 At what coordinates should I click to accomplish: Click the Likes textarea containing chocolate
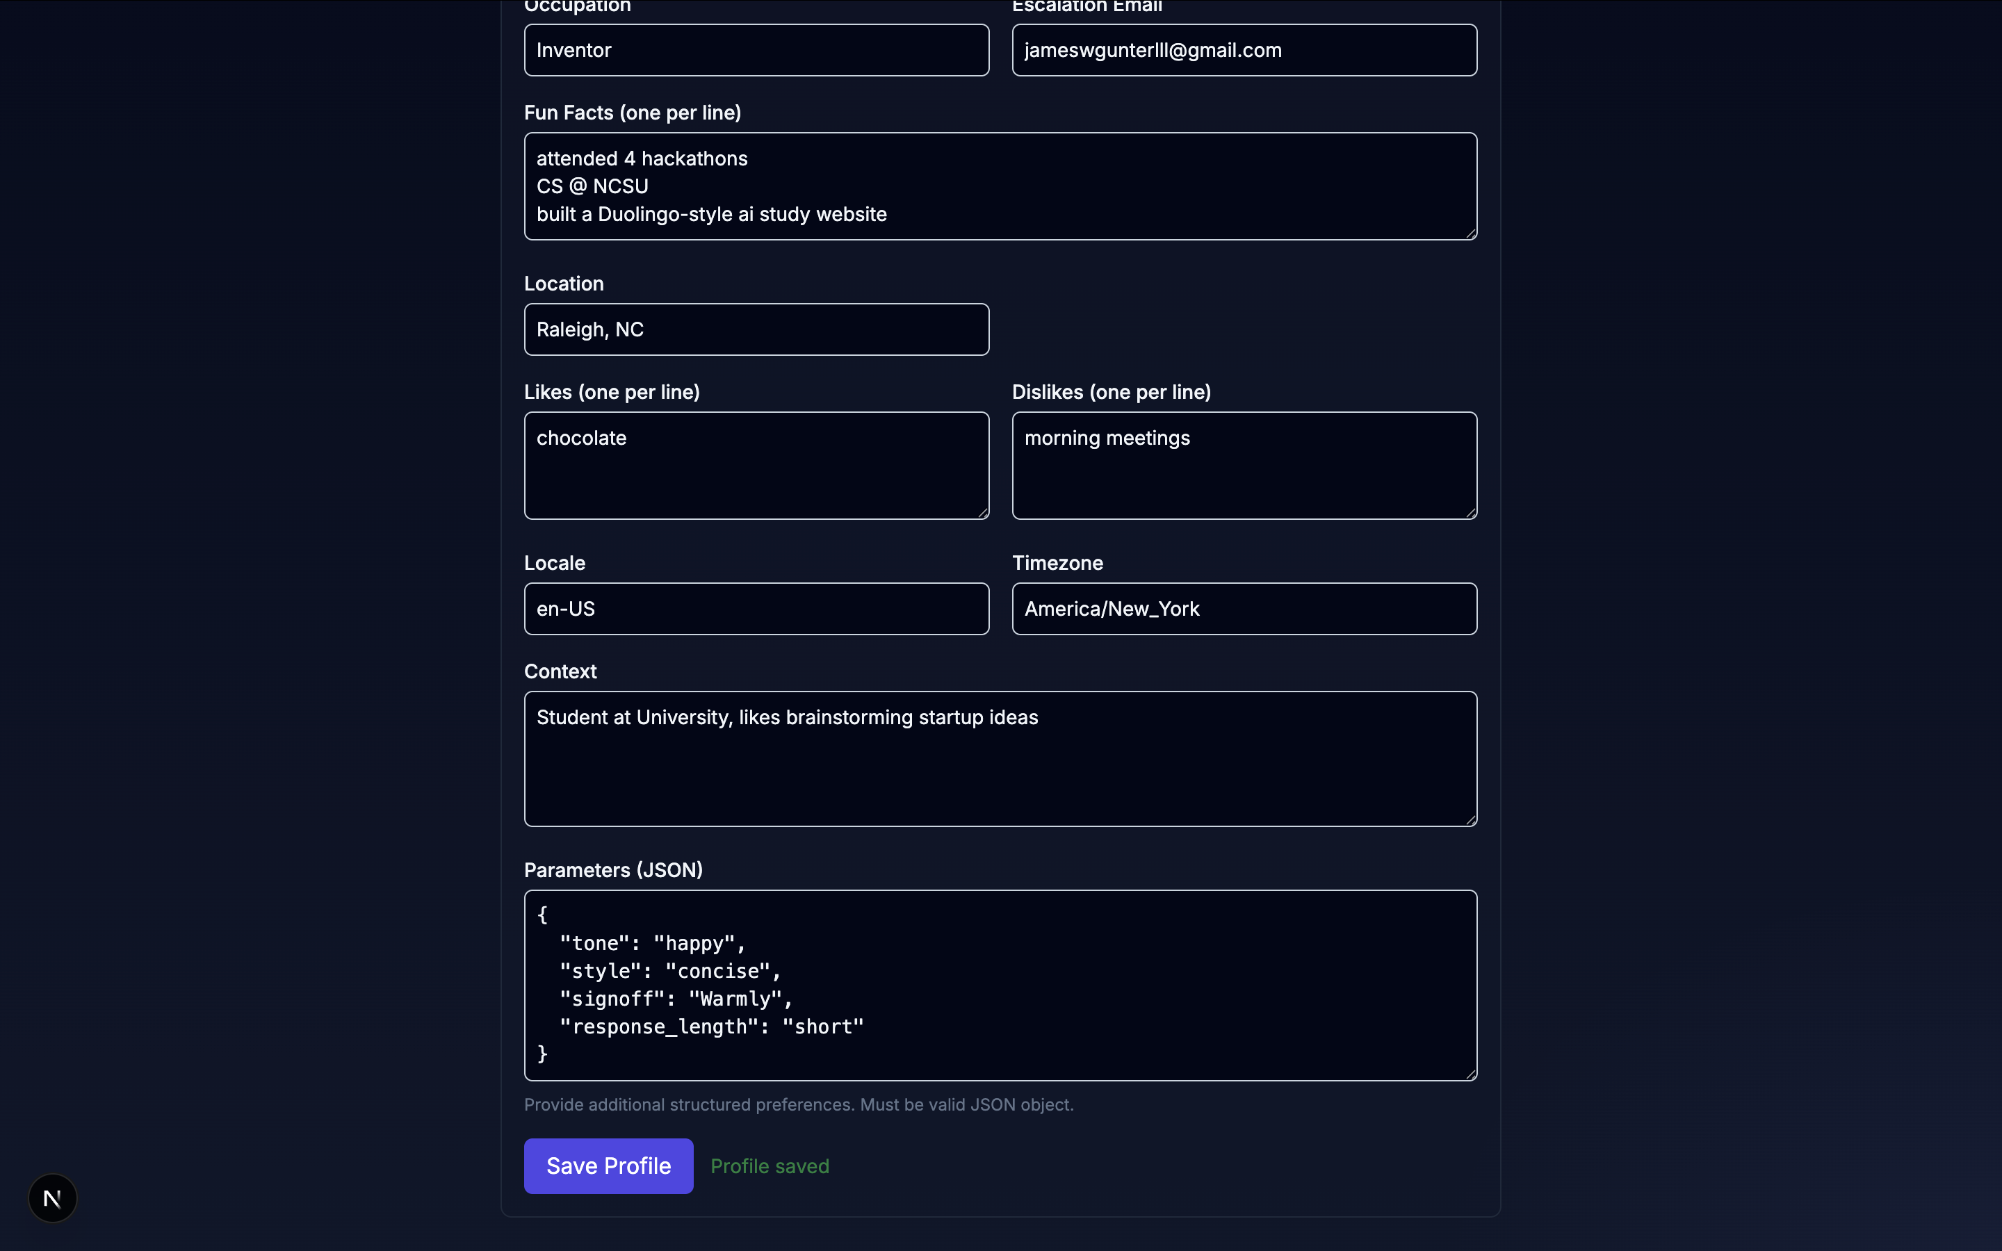[x=756, y=466]
